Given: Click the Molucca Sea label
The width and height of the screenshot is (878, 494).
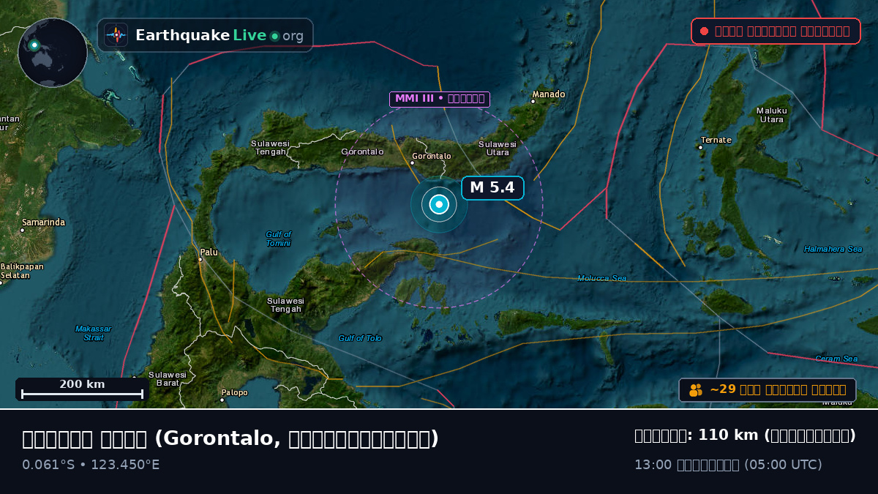Looking at the screenshot, I should click(602, 278).
